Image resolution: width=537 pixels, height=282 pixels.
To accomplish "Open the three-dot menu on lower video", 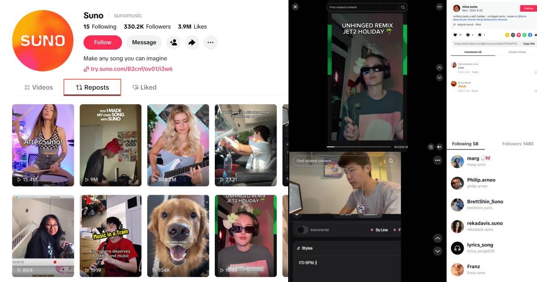I will tap(437, 160).
